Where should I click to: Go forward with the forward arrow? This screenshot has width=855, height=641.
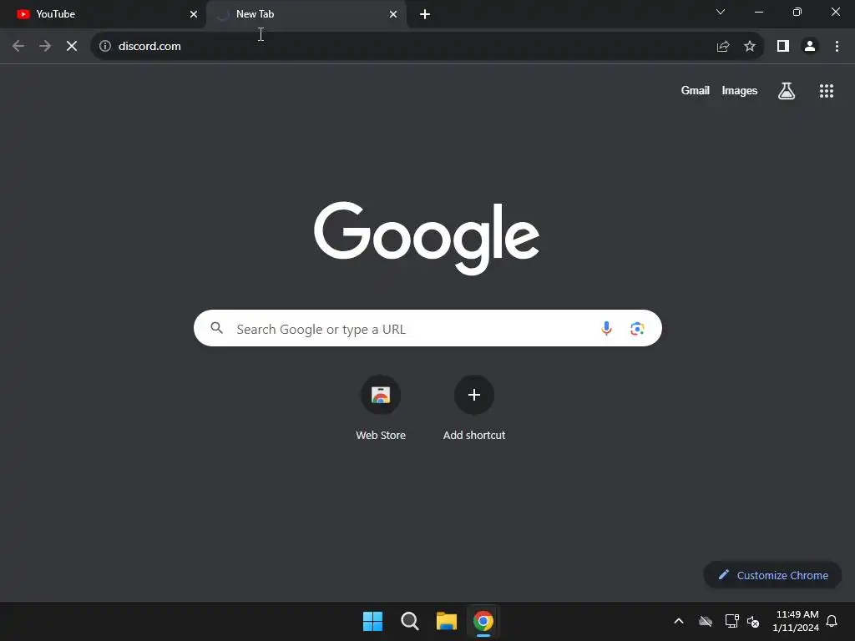[45, 47]
